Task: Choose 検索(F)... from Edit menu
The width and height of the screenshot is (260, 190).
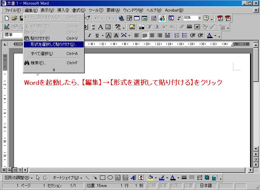Action: click(54, 63)
